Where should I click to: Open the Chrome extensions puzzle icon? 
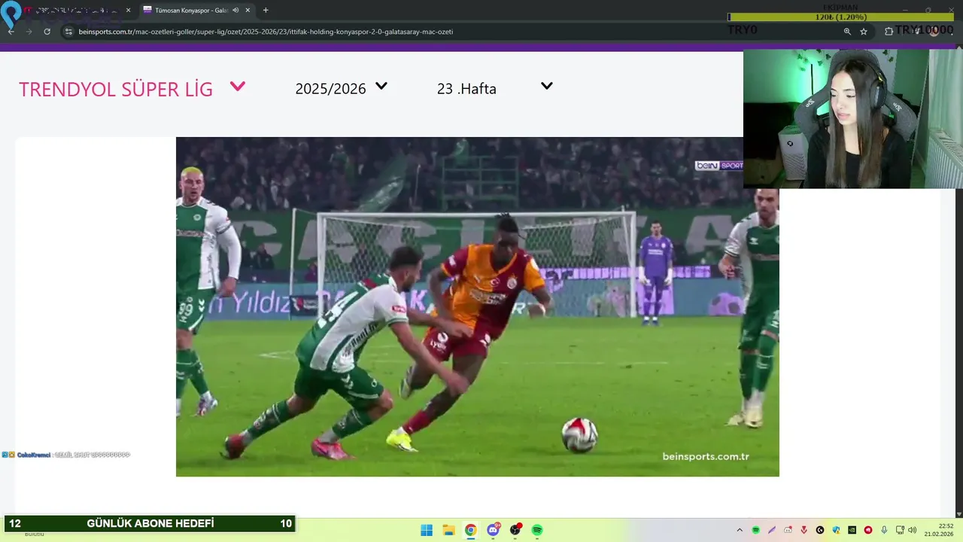point(889,32)
